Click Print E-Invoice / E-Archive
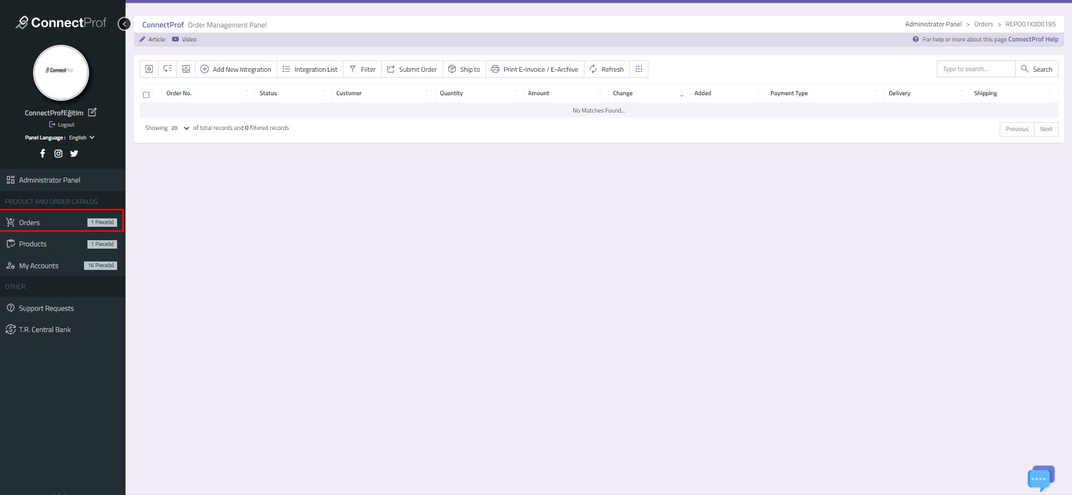Image resolution: width=1072 pixels, height=495 pixels. tap(535, 69)
